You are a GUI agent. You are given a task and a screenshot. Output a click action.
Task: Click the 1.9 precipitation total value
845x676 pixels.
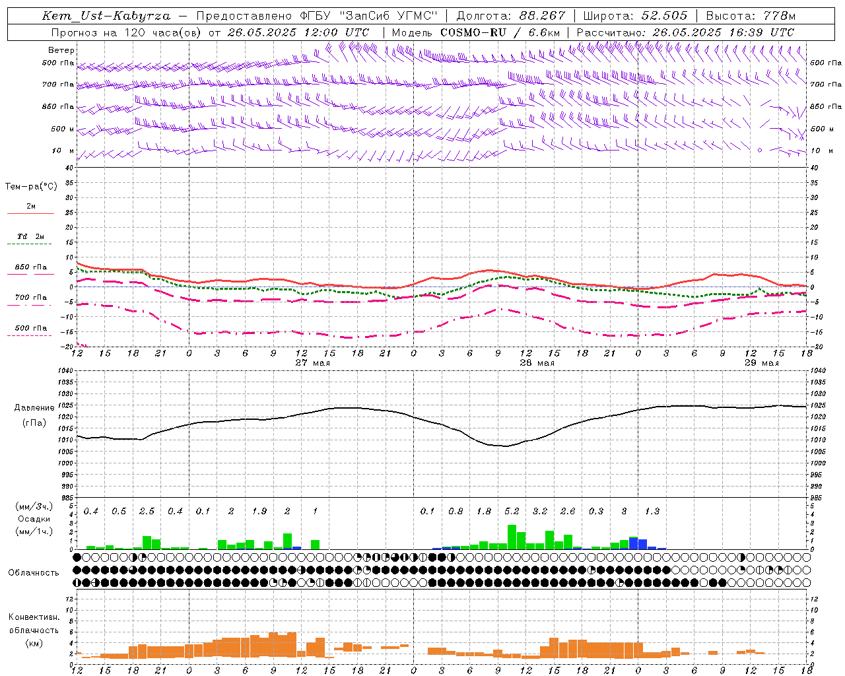click(x=259, y=512)
